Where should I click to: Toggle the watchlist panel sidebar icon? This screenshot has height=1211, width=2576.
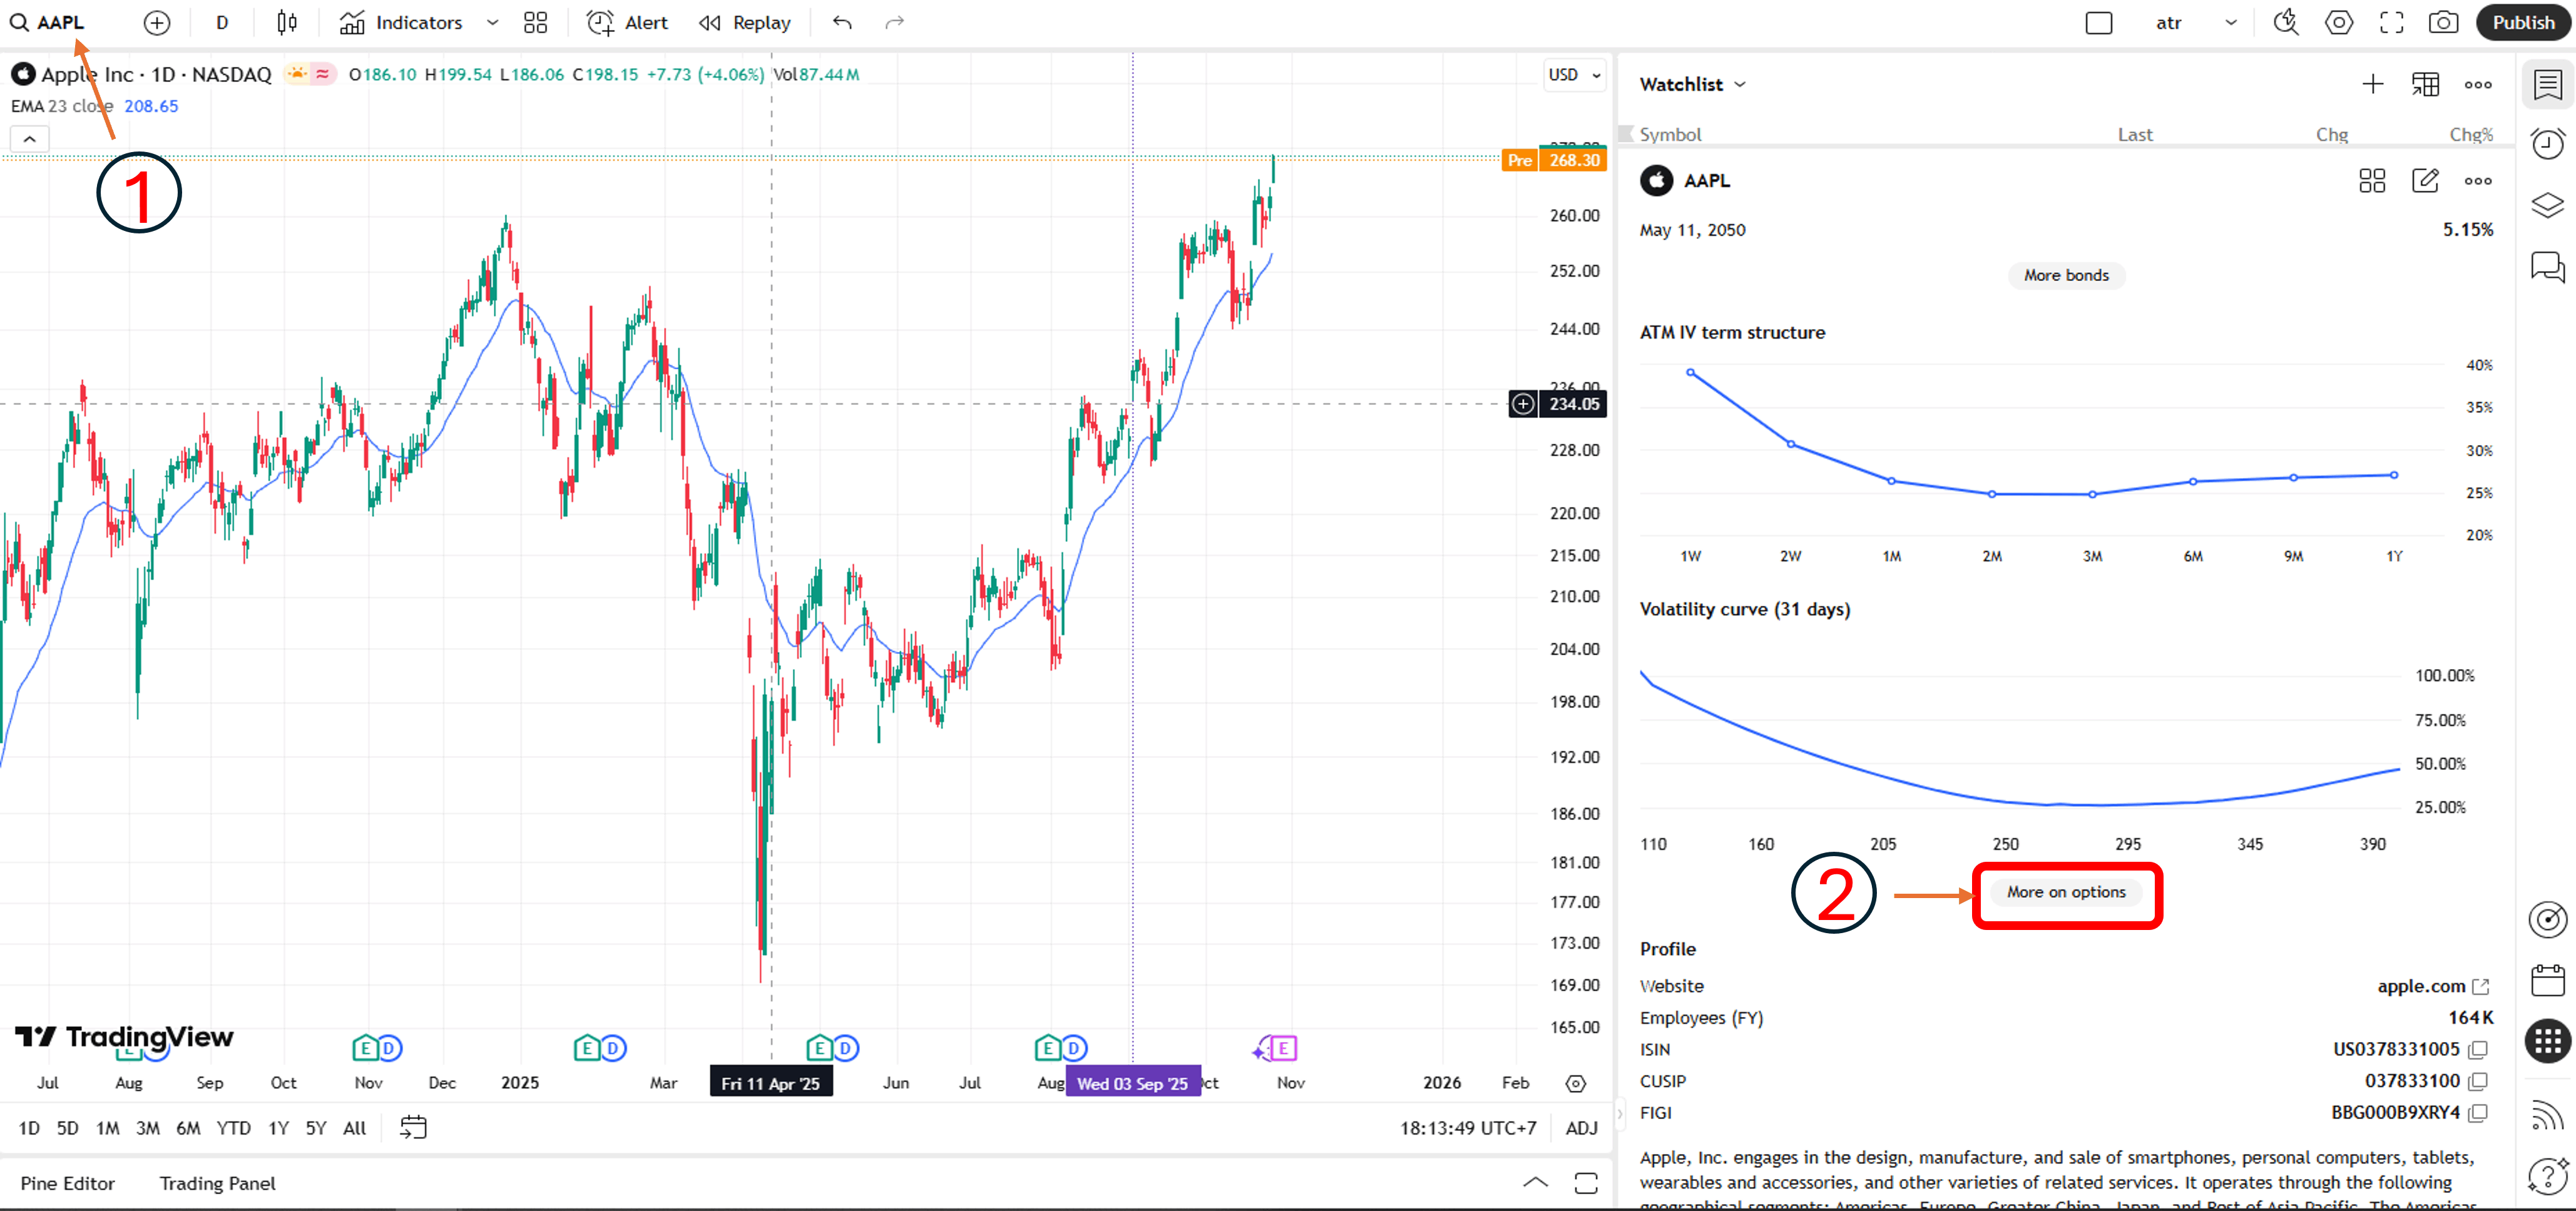click(2547, 84)
